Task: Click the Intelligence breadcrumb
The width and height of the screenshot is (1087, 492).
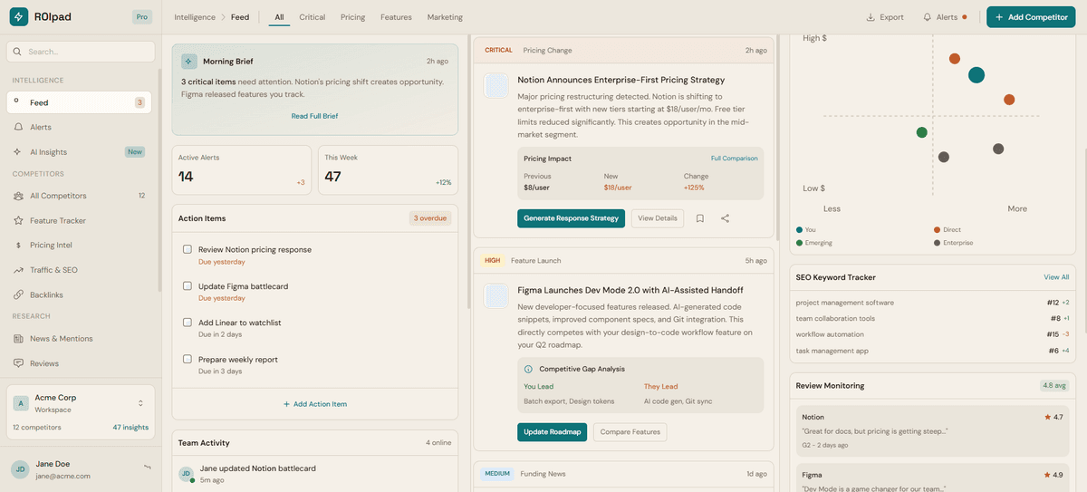Action: (x=195, y=17)
